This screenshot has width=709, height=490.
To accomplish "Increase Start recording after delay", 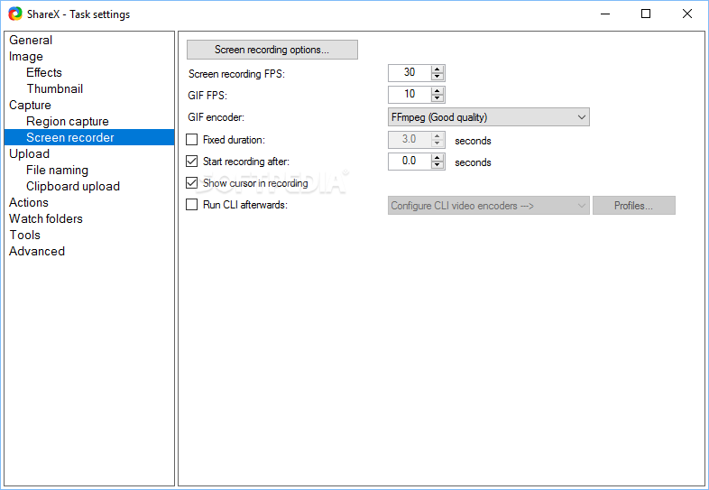I will [x=437, y=158].
